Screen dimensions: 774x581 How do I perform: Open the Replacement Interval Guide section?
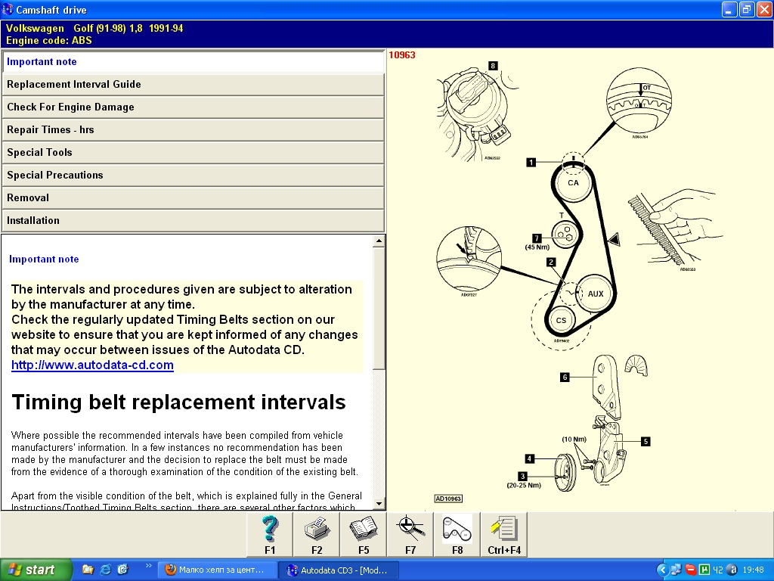coord(193,85)
